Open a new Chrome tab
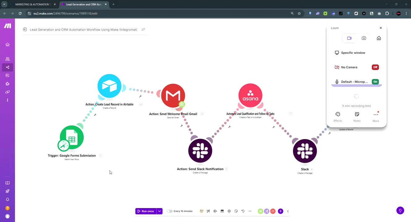This screenshot has width=411, height=222. click(x=113, y=4)
